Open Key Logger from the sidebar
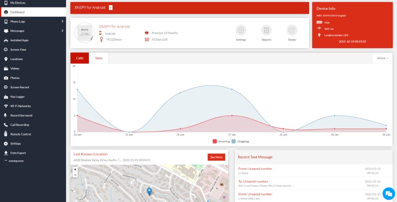 point(17,96)
